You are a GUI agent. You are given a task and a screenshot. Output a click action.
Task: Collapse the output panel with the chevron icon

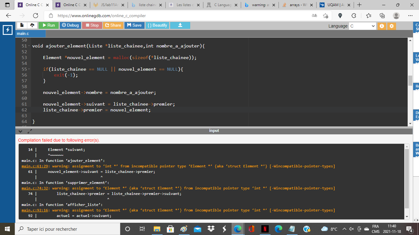(x=21, y=131)
